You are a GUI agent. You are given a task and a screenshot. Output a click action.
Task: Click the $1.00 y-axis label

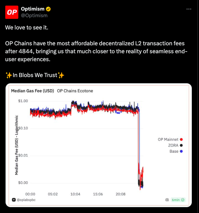[23, 101]
